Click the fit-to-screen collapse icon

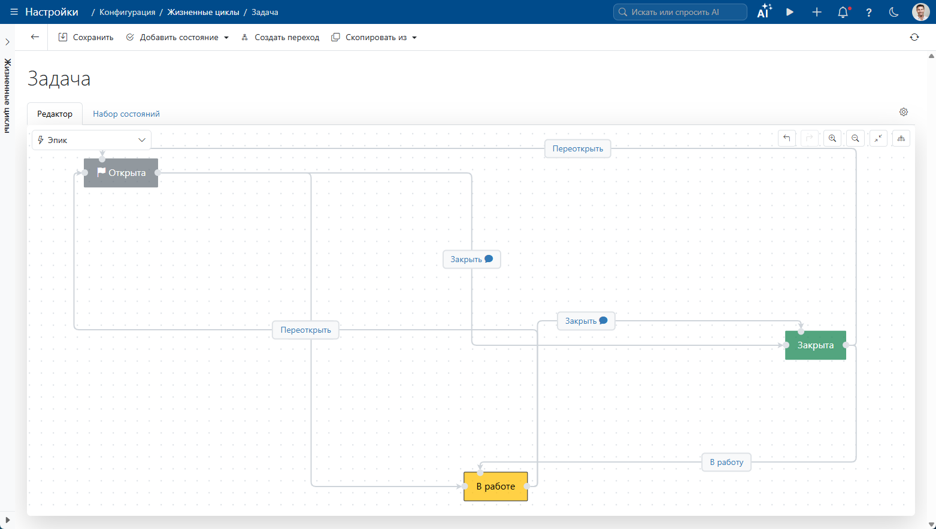878,138
